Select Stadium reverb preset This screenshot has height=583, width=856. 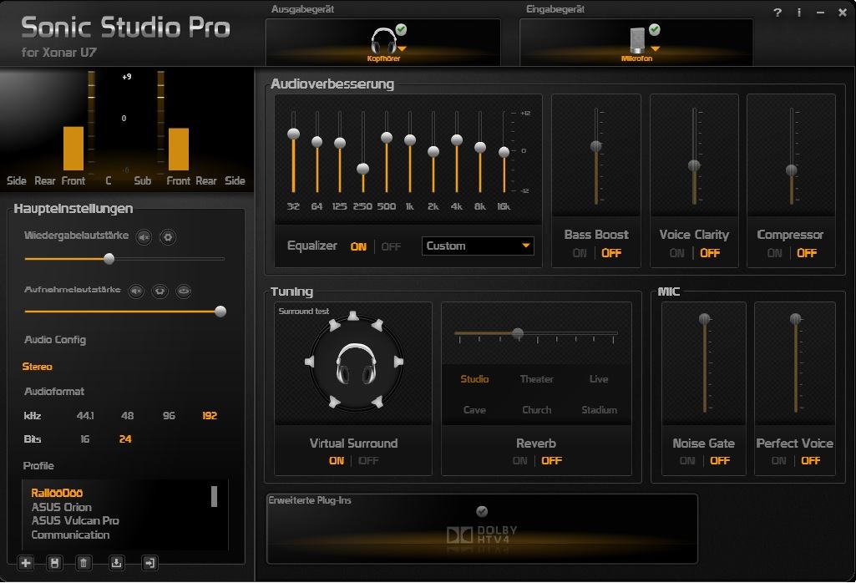(x=600, y=410)
